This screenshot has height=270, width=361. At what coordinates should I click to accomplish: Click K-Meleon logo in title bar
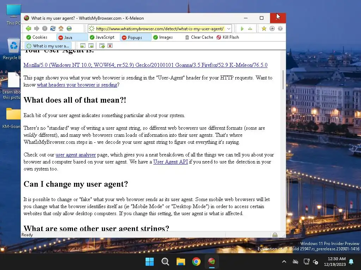26,18
